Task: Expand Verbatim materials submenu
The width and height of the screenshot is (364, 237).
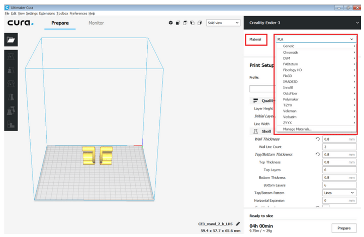Action: pyautogui.click(x=316, y=117)
